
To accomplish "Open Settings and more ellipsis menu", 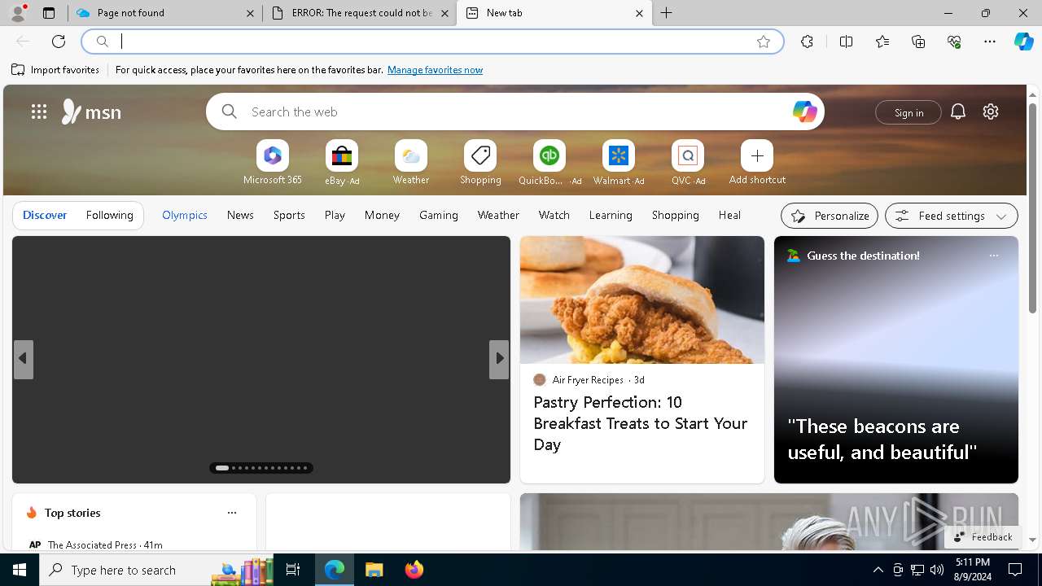I will (x=990, y=42).
